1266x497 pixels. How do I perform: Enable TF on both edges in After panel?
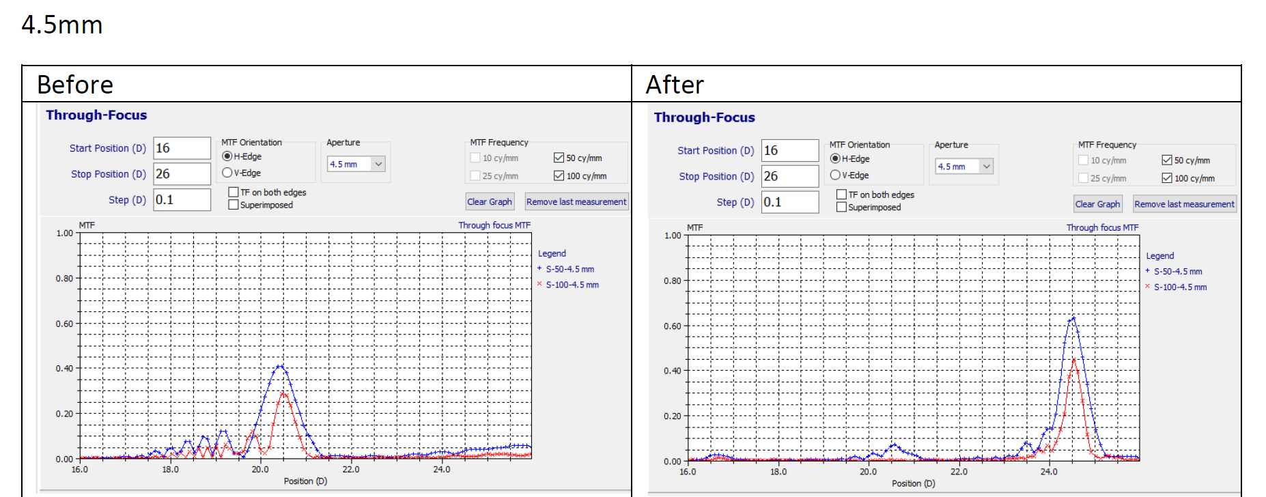[x=841, y=195]
